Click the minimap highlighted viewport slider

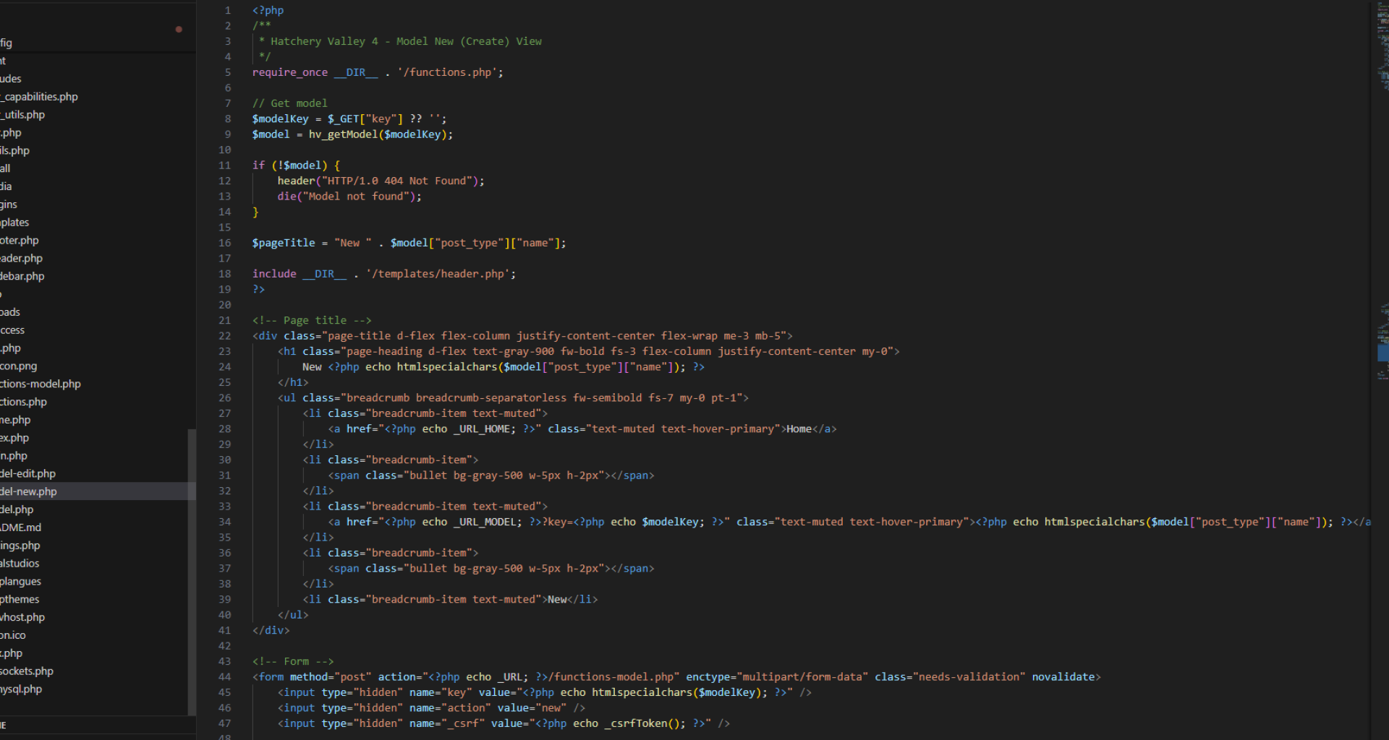coord(1382,353)
